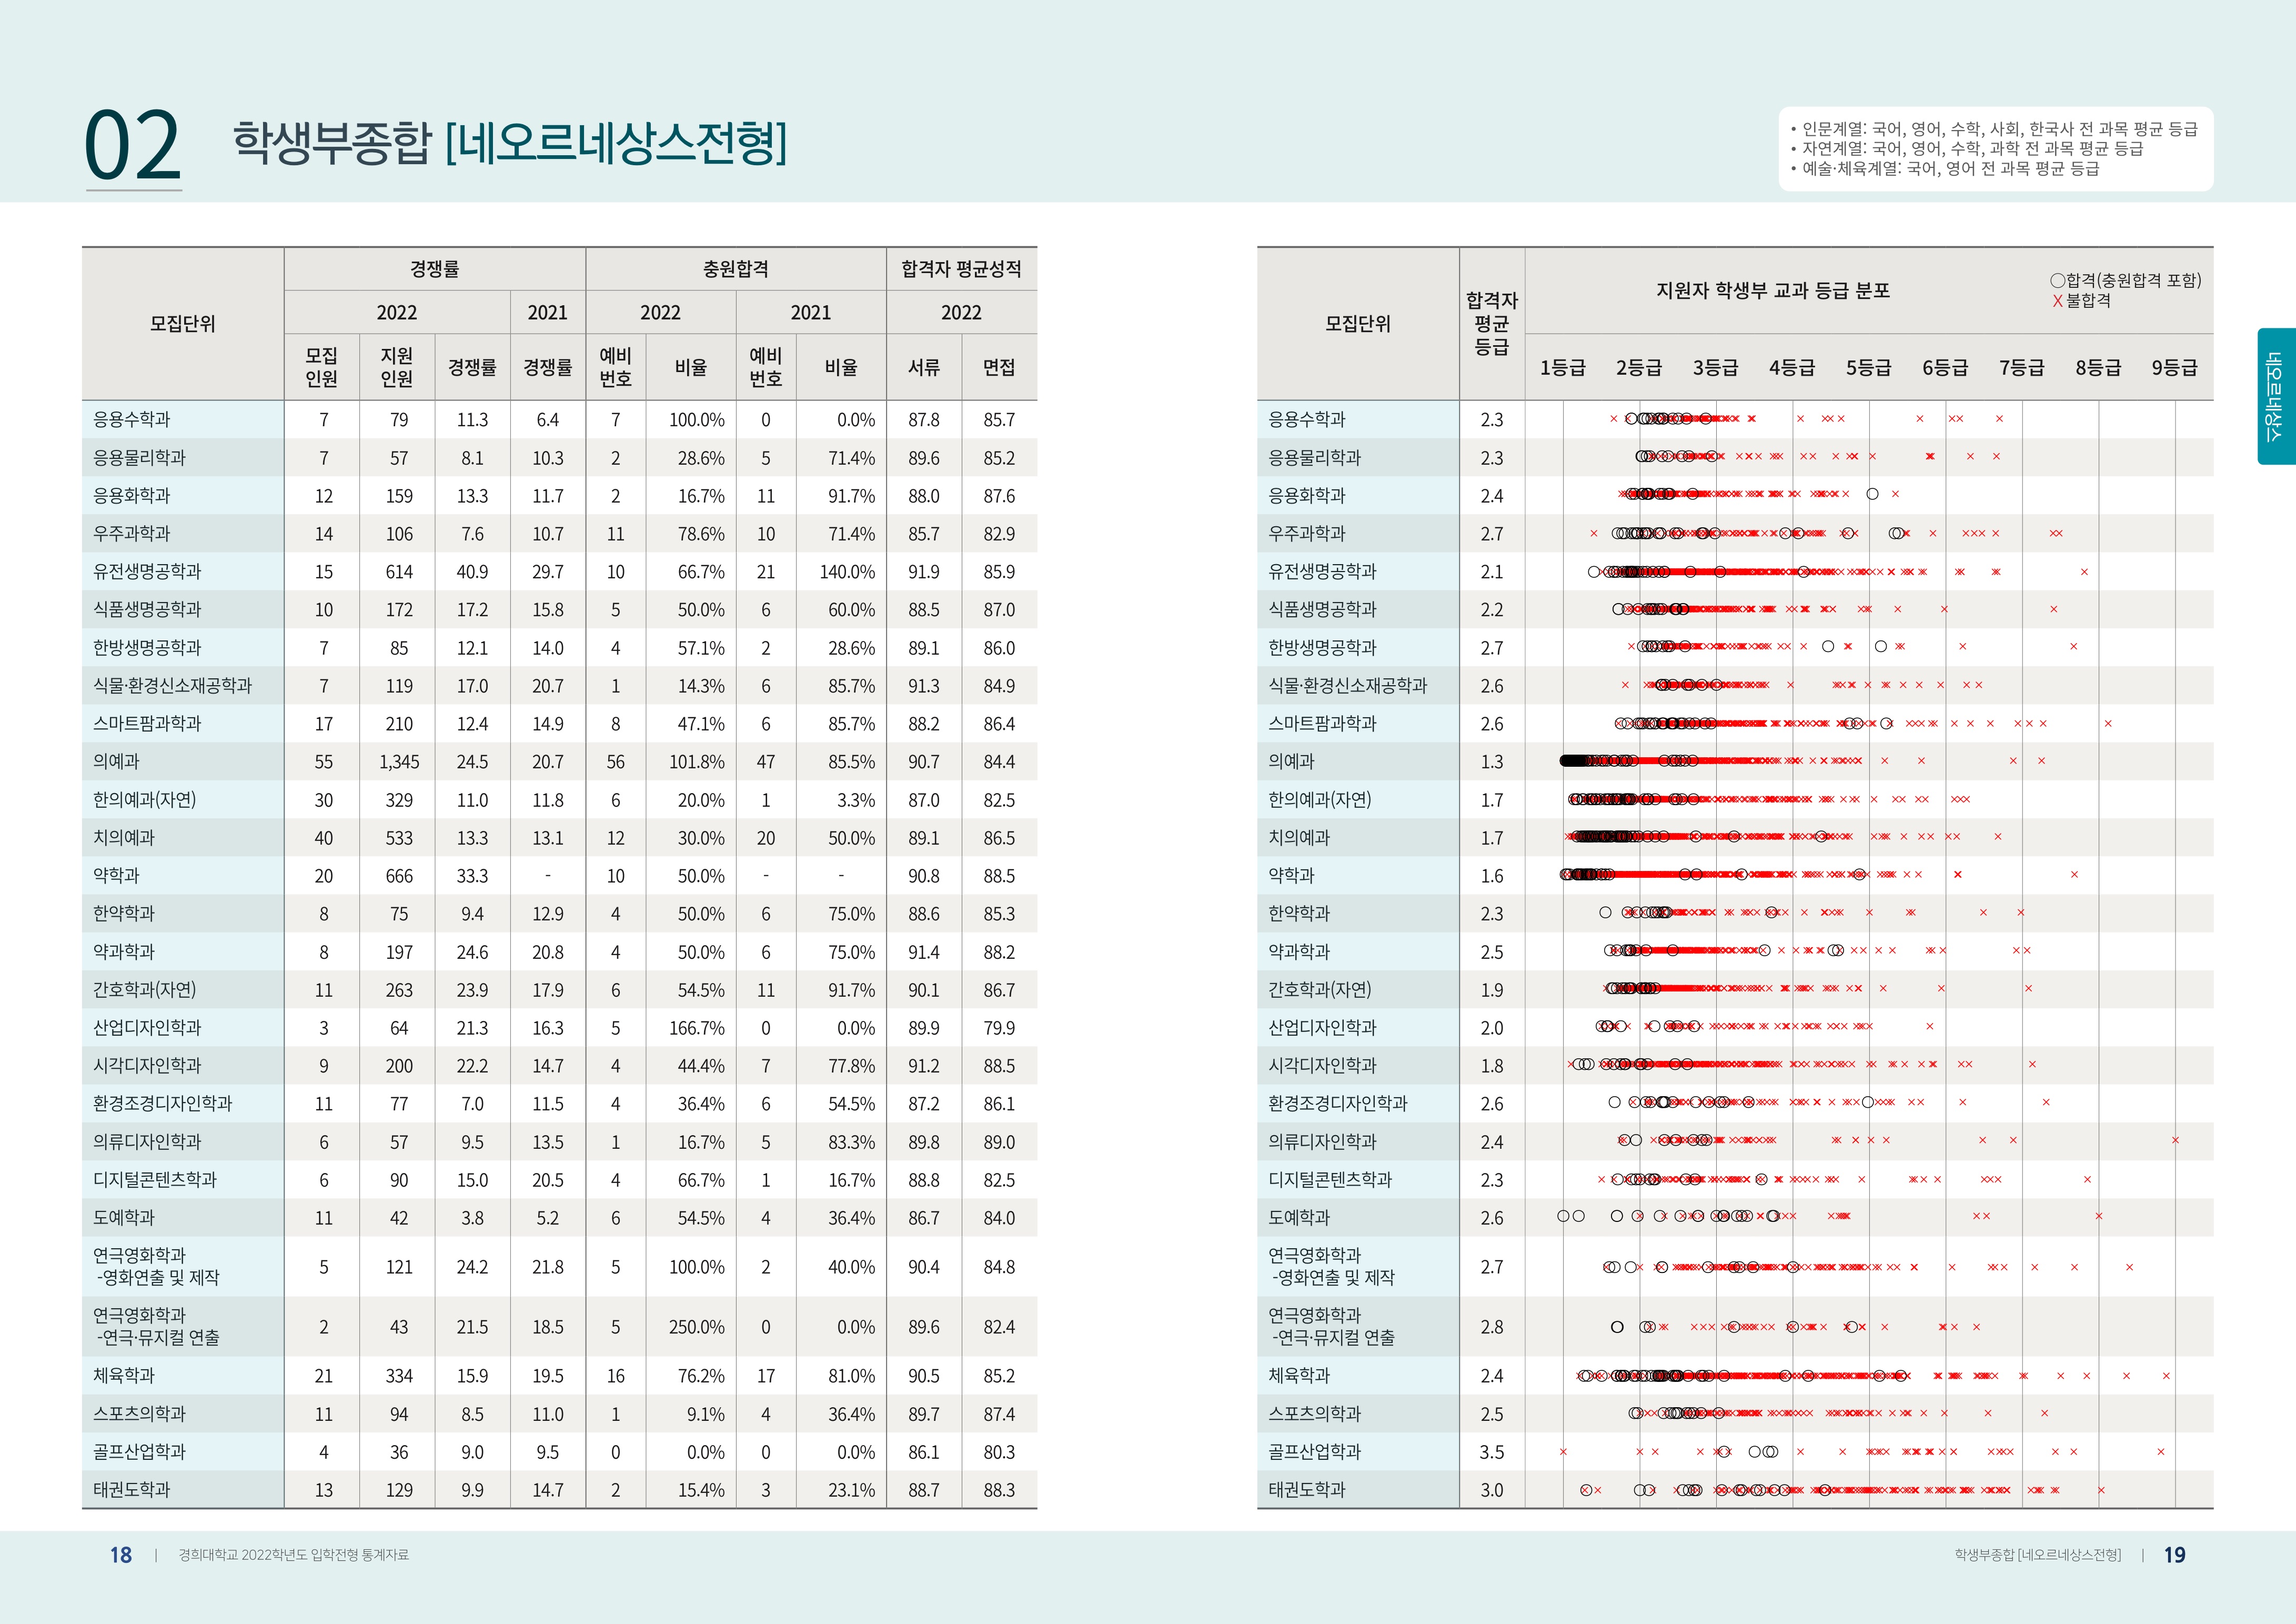2296x1624 pixels.
Task: Click 골프산업학과 average grade 3.5 cell
Action: coord(1491,1452)
